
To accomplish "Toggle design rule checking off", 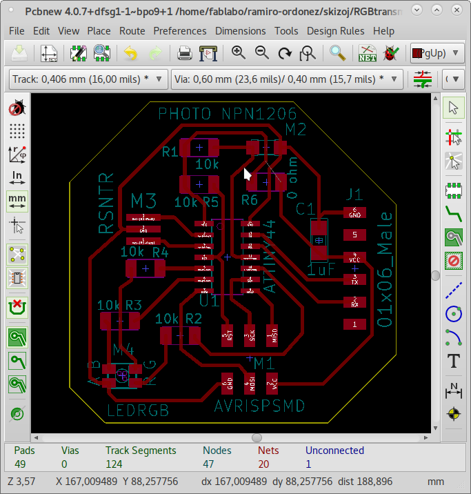I will point(17,108).
